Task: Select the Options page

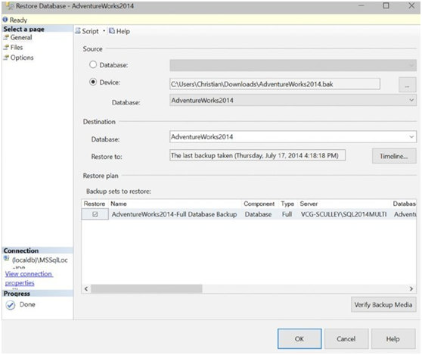Action: (22, 58)
